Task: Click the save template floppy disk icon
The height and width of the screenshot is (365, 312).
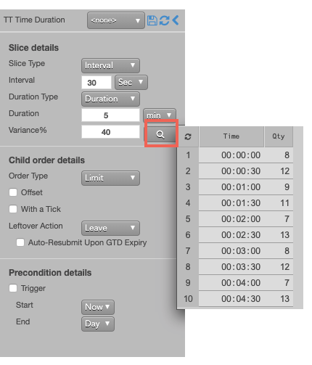Action: [x=152, y=20]
